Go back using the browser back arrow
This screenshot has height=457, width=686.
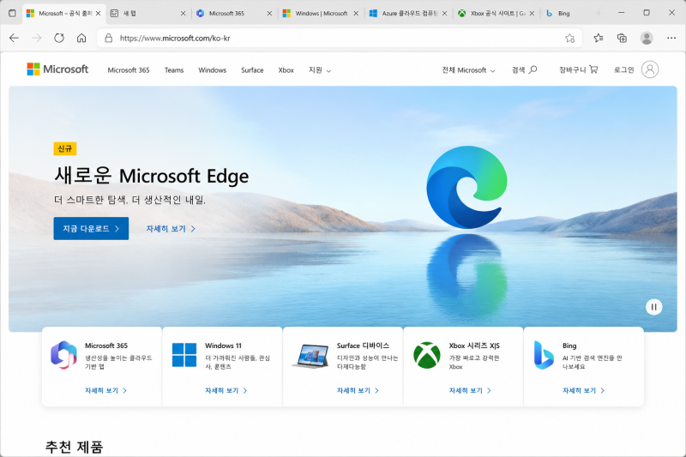14,38
